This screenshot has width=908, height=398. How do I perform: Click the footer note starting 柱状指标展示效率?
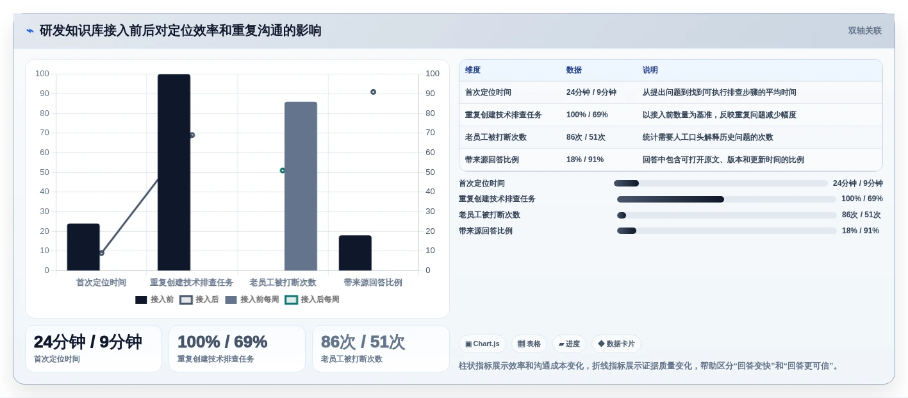click(x=650, y=366)
